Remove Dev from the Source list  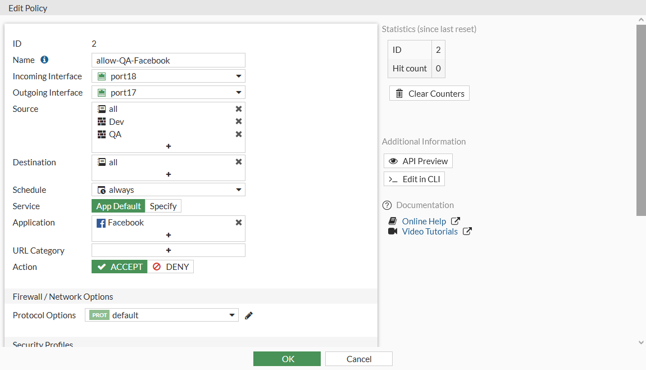[x=238, y=121]
